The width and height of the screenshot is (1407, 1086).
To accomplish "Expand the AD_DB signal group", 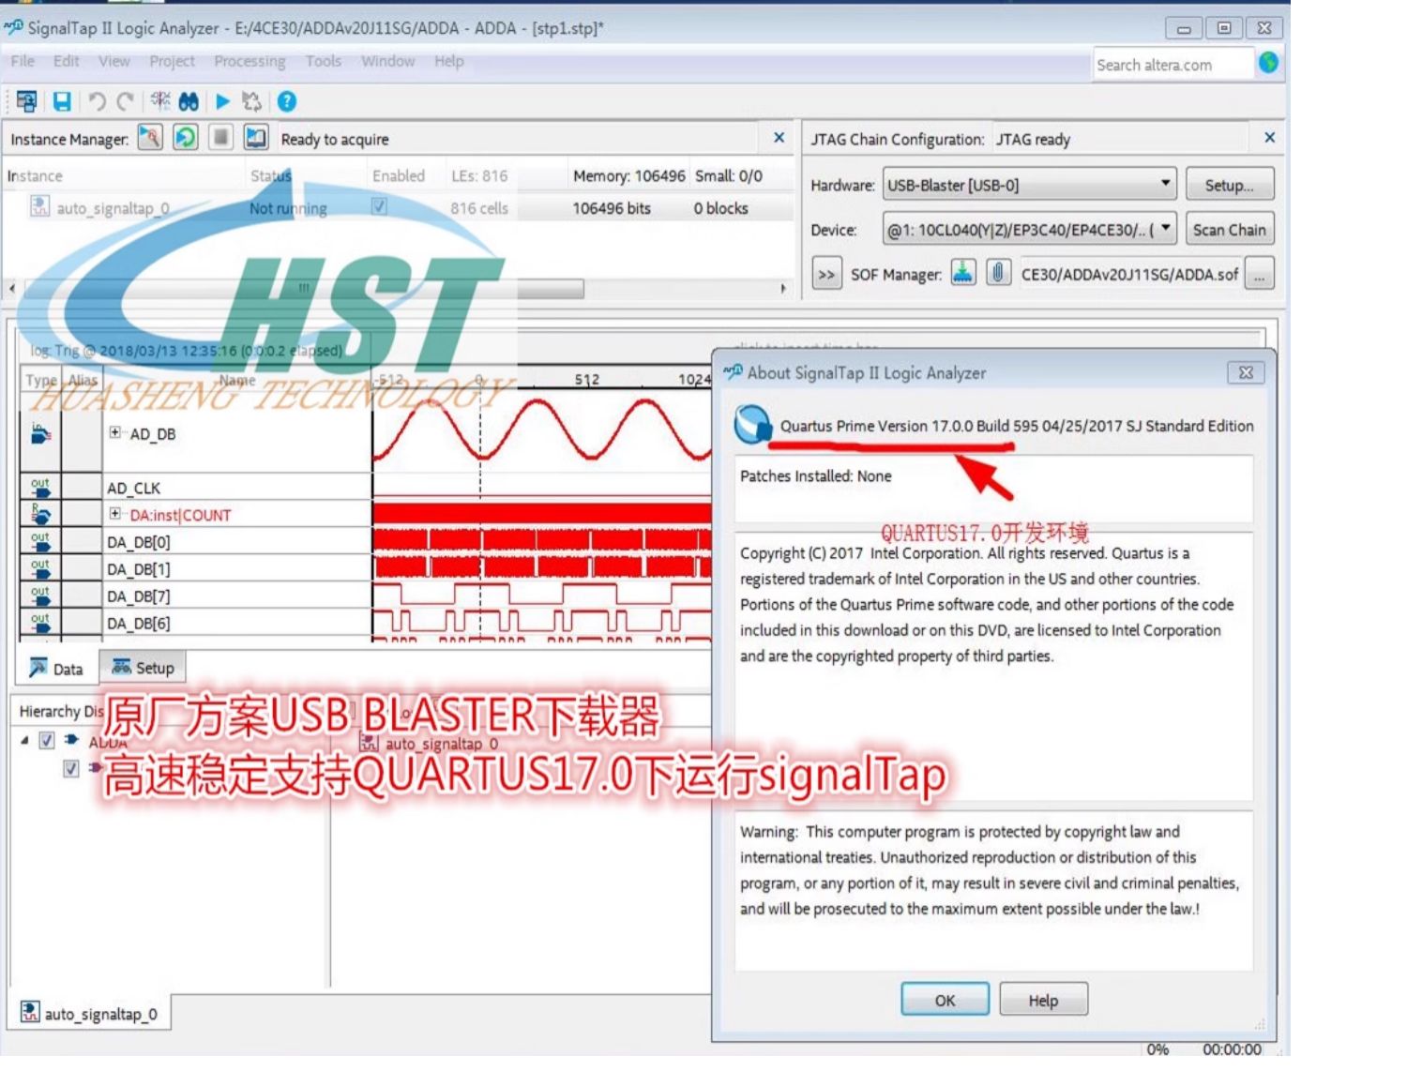I will (x=114, y=432).
